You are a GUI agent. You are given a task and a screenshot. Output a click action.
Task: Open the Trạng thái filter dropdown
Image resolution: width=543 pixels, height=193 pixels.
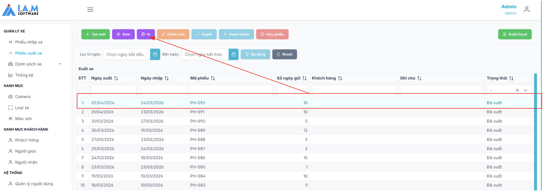[526, 90]
